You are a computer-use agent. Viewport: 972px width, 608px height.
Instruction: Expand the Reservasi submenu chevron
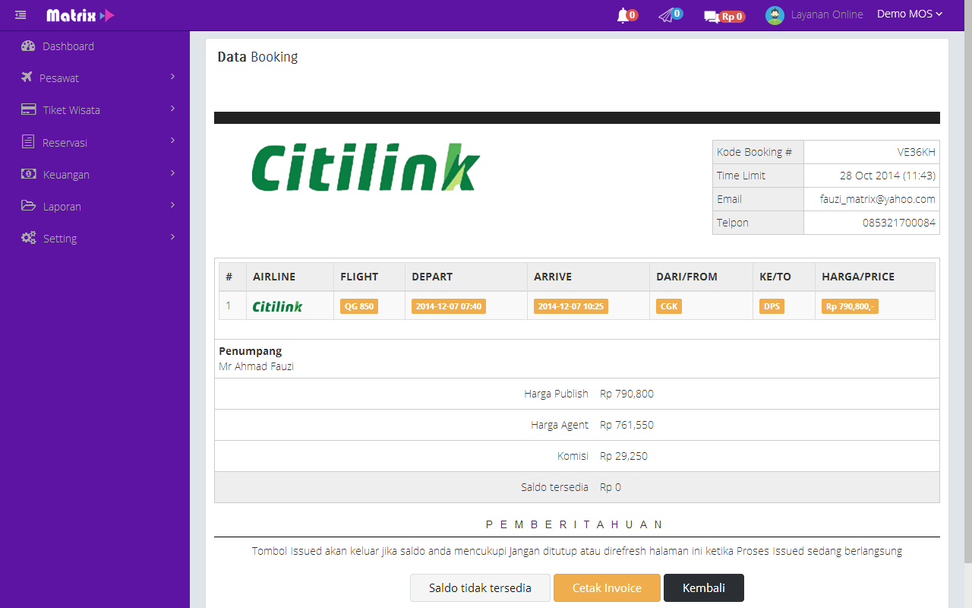point(172,141)
